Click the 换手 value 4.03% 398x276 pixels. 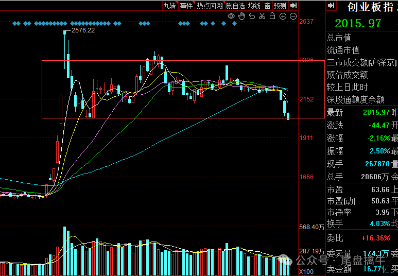tap(380, 223)
